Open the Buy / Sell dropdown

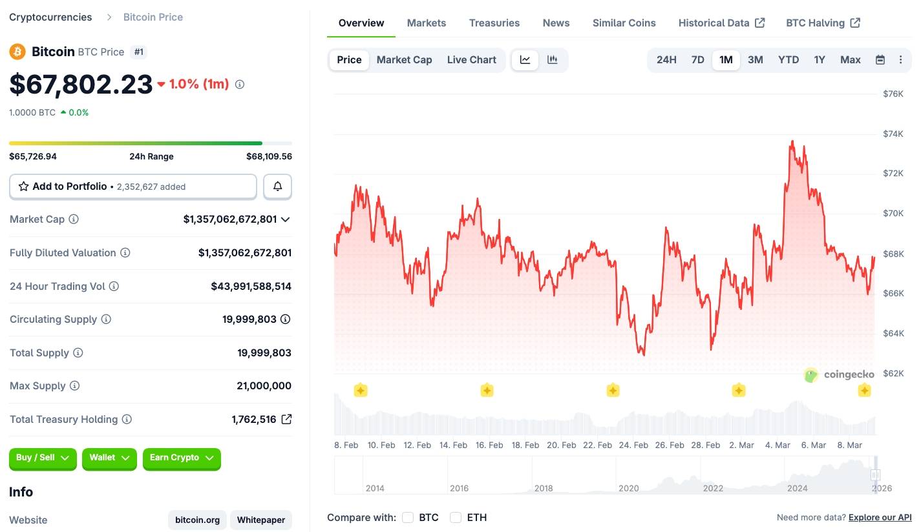[43, 458]
